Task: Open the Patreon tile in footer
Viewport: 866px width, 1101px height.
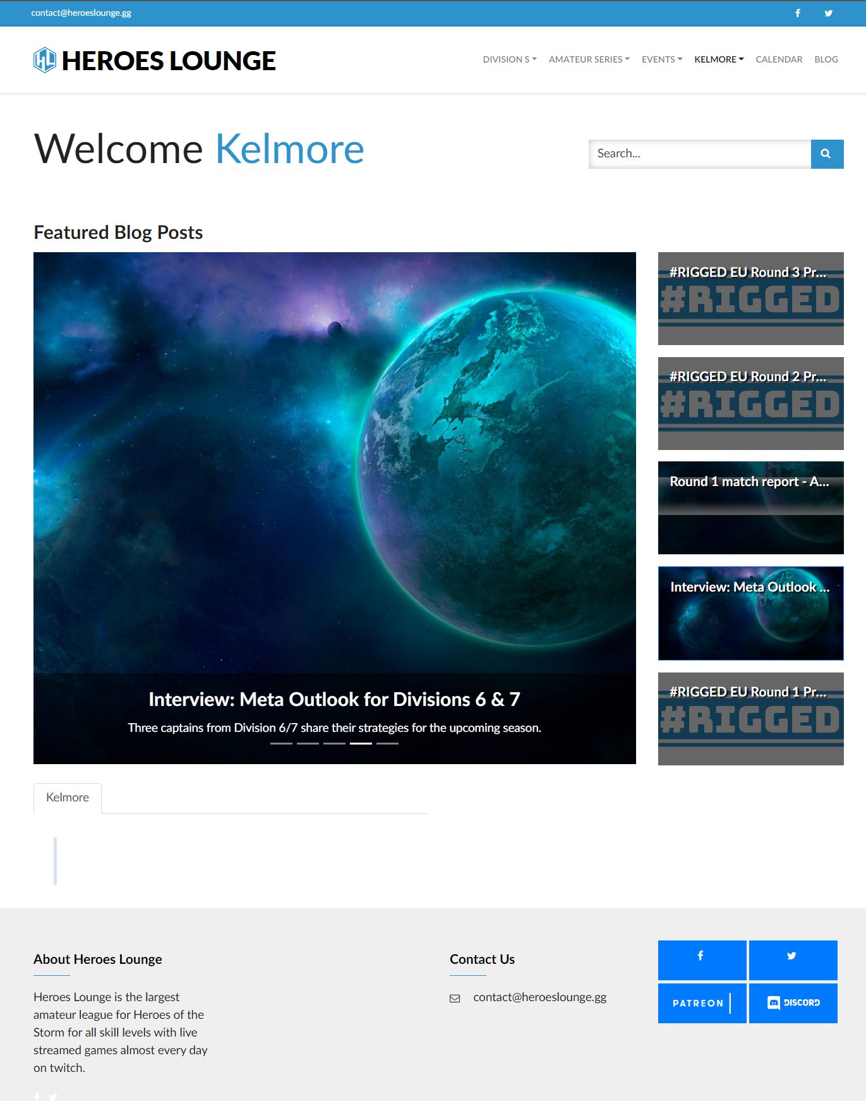Action: coord(702,1003)
